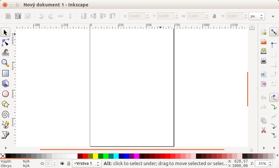
Task: Click the Cut scissors icon
Action: (x=264, y=130)
